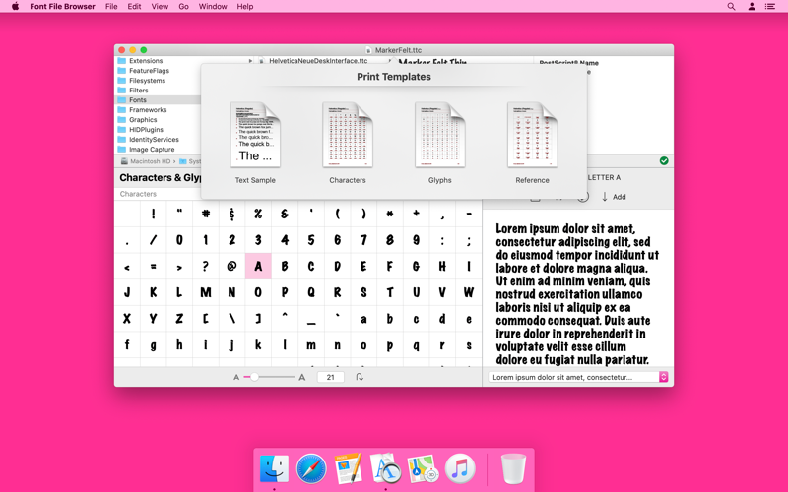
Task: Click inside the Lorem ipsum preview text
Action: (x=577, y=294)
